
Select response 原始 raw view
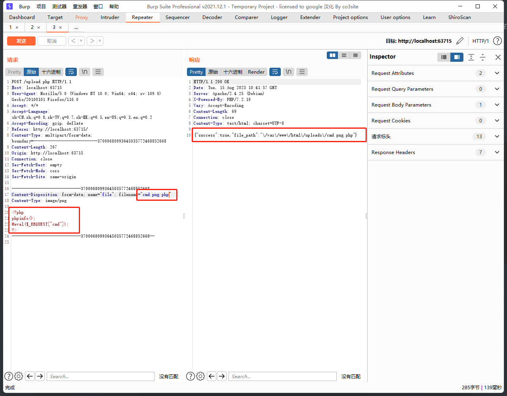[213, 72]
